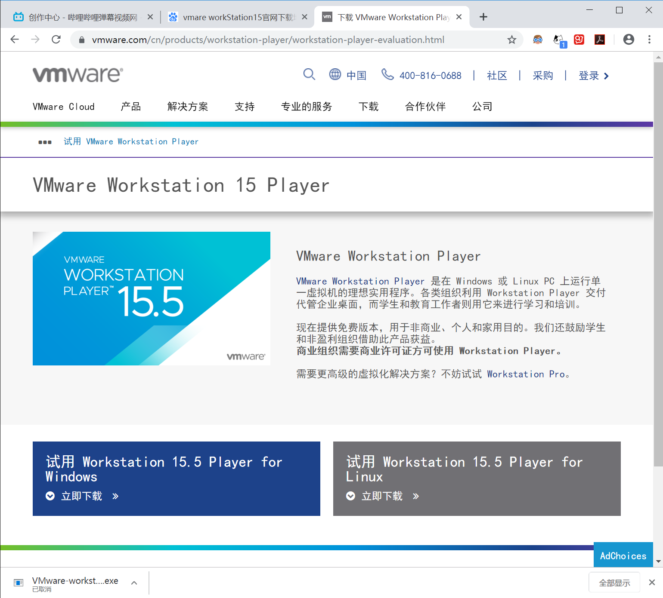Click the padlock site info icon
Viewport: 663px width, 598px height.
82,40
